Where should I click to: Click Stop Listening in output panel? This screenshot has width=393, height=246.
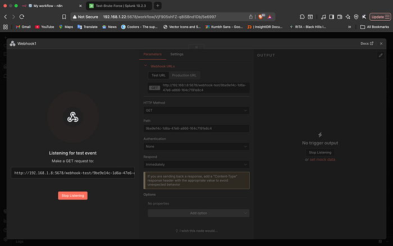point(320,152)
